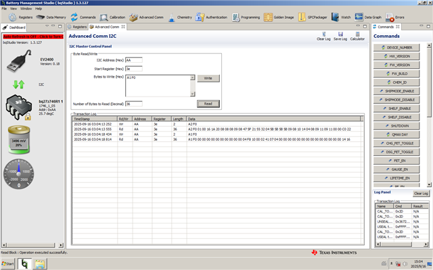The width and height of the screenshot is (433, 270).
Task: Click the Bytes to Write text area
Action: pos(158,86)
